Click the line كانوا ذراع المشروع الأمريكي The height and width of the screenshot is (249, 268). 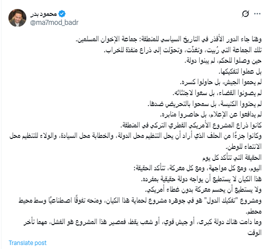click(191, 125)
